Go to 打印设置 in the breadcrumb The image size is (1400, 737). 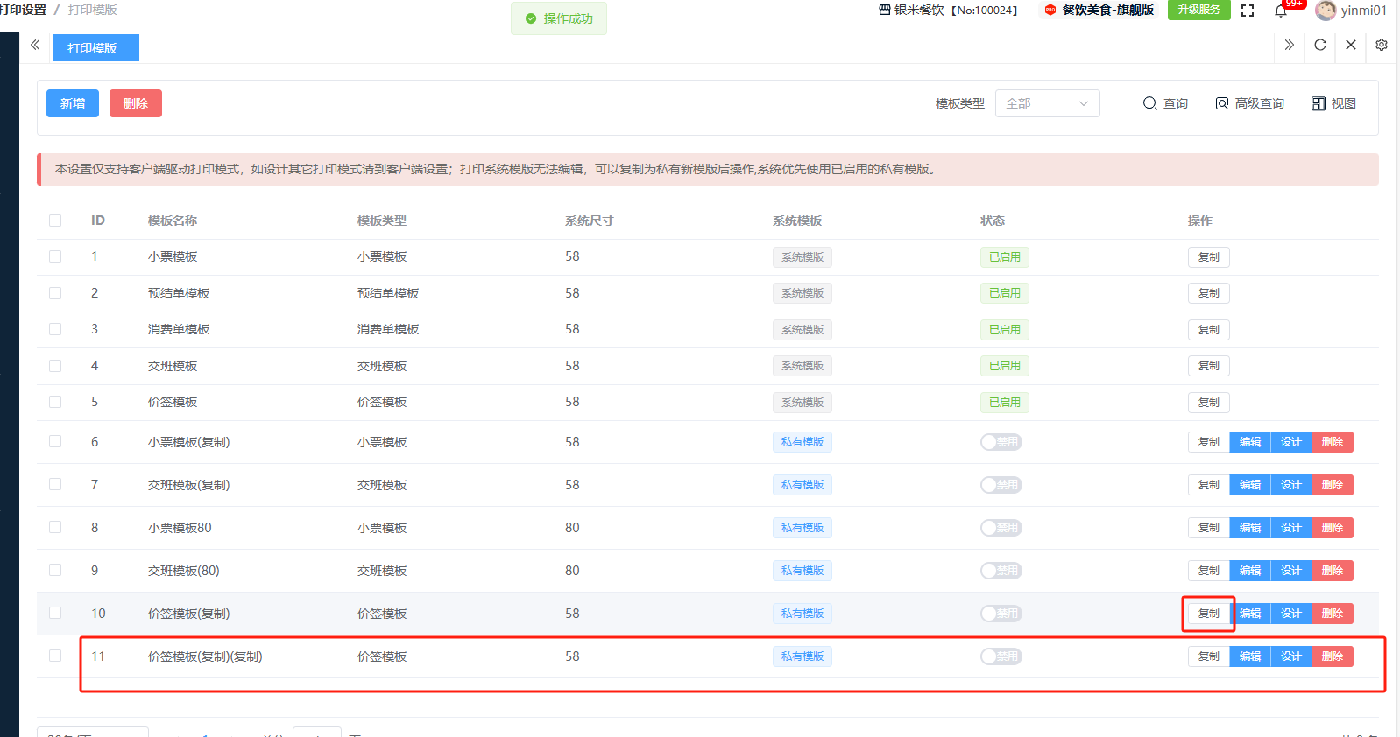24,10
